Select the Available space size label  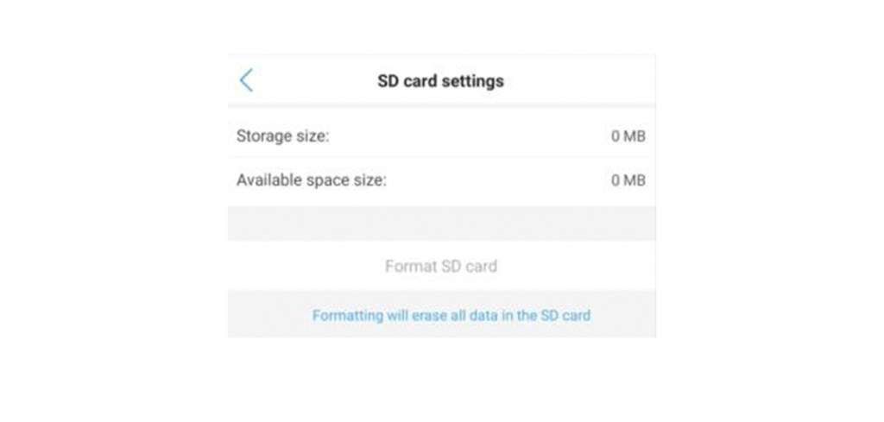[312, 181]
